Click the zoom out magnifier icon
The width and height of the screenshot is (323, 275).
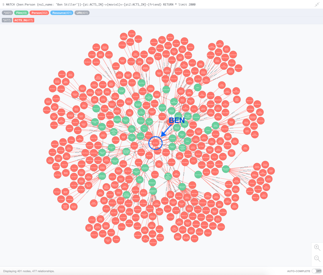coord(317,259)
